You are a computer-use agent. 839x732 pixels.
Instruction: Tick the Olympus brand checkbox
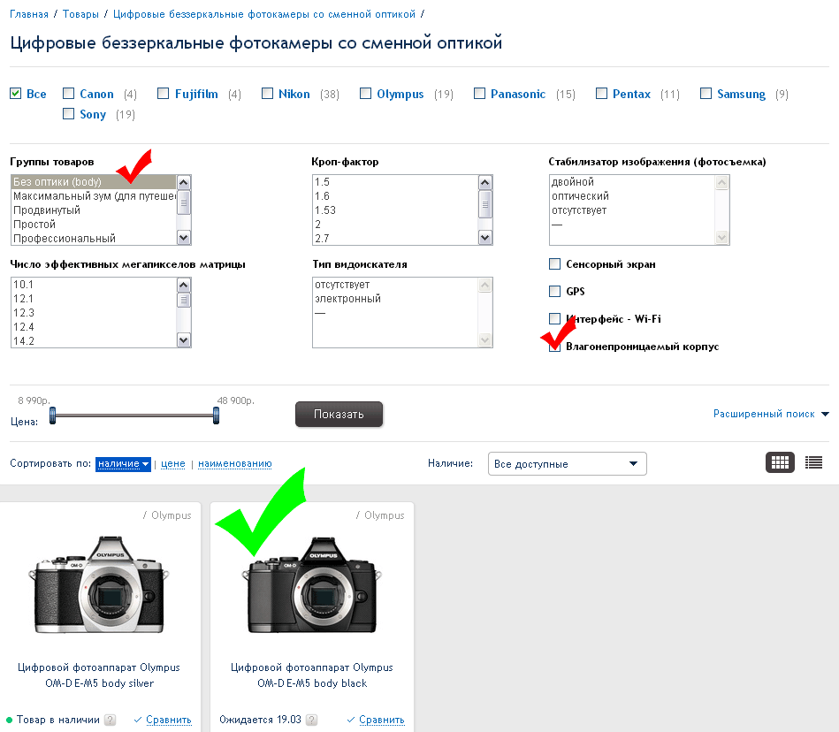point(365,93)
